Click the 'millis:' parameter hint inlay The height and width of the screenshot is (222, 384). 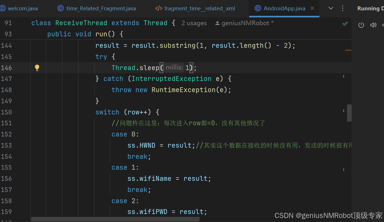point(174,68)
